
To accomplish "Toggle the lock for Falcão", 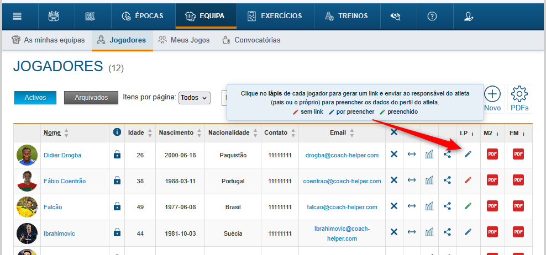I will [x=117, y=206].
